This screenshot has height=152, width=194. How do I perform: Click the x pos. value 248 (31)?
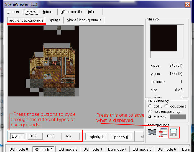176,65
